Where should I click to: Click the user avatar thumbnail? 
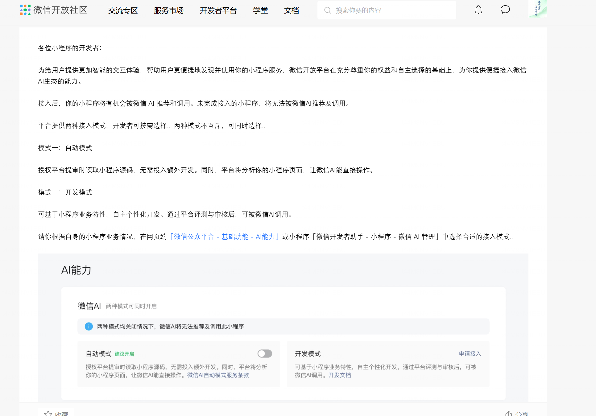pos(538,9)
